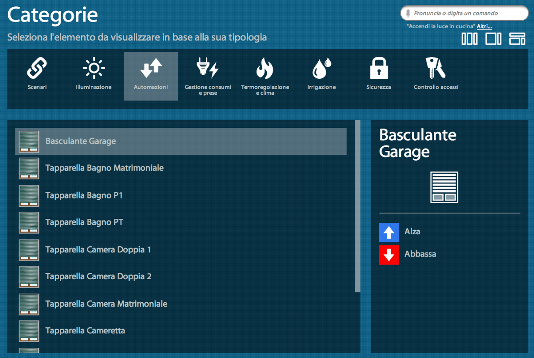Select the Automazioni category tab
The width and height of the screenshot is (534, 358).
point(151,76)
